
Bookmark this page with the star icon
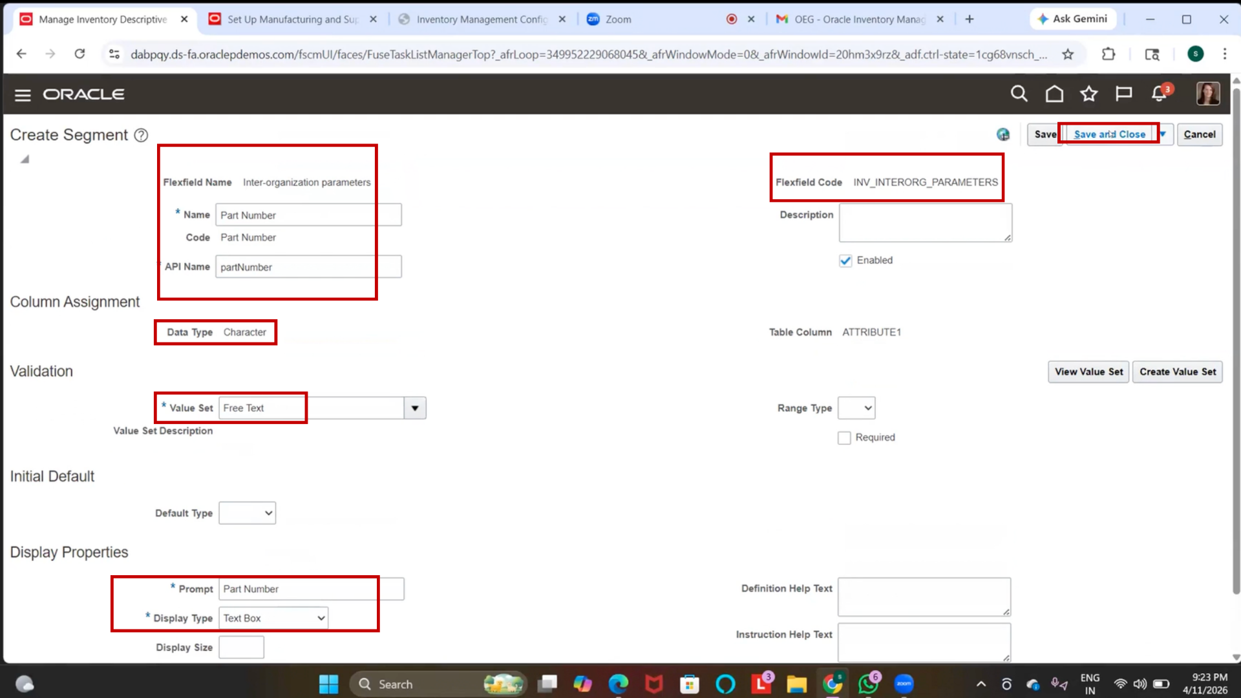(1068, 54)
